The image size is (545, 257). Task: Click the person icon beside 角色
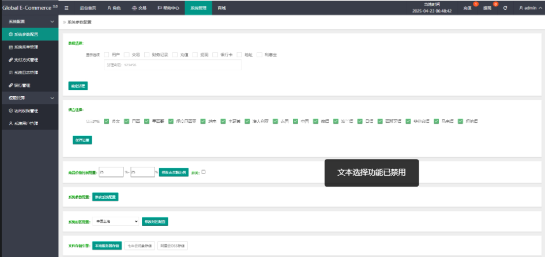(109, 7)
